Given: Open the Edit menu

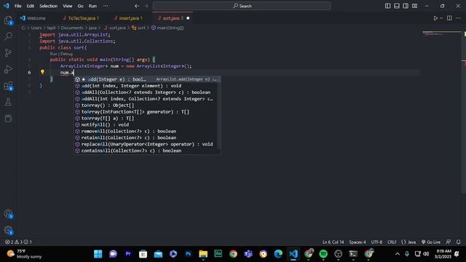Looking at the screenshot, I should click(x=31, y=6).
